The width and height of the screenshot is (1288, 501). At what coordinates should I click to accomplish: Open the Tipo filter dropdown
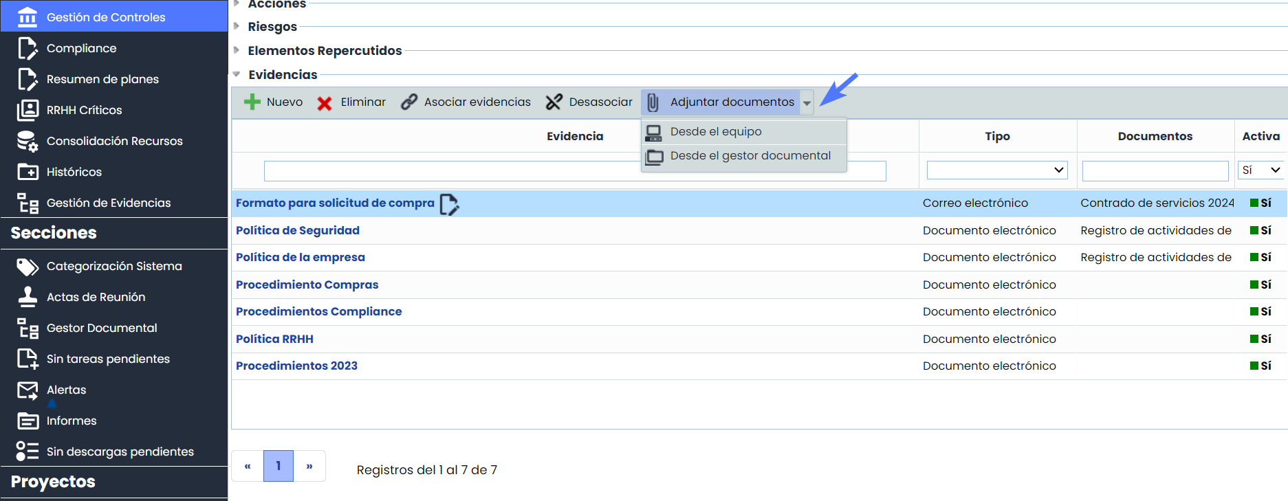(996, 170)
